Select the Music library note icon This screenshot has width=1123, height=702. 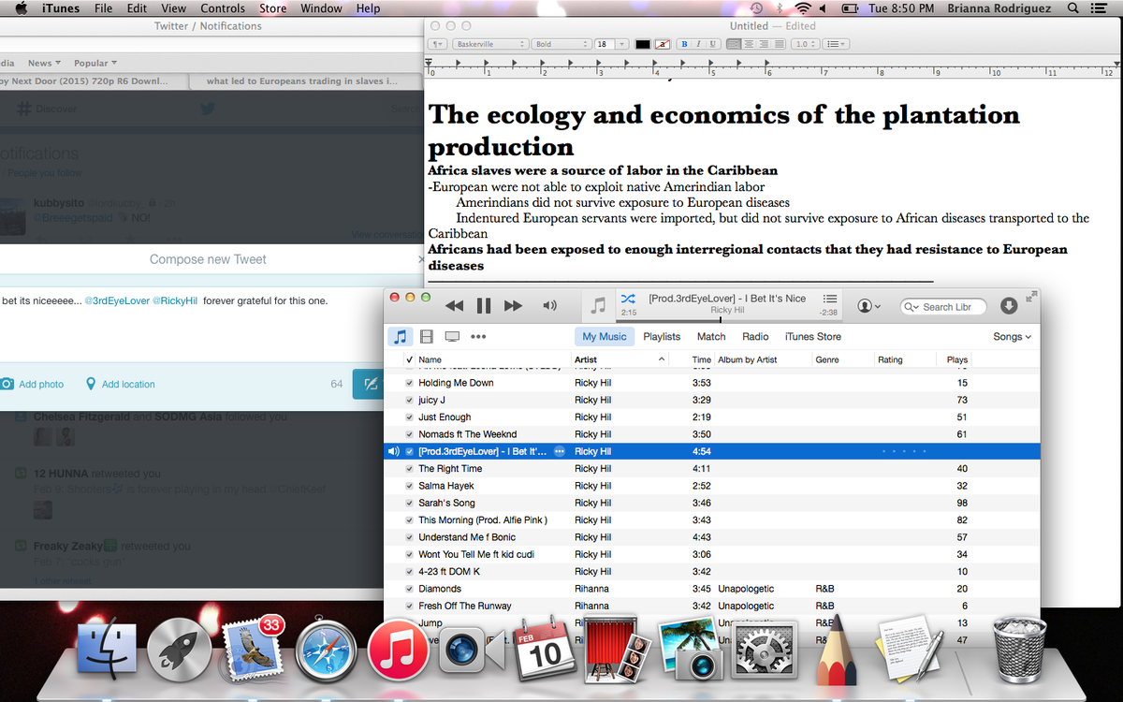400,336
